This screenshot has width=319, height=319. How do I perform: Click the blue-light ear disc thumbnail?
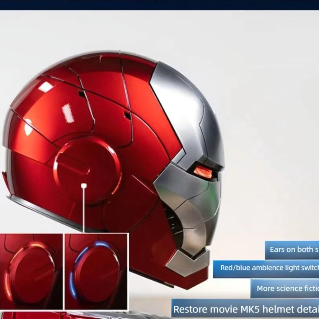click(x=96, y=271)
